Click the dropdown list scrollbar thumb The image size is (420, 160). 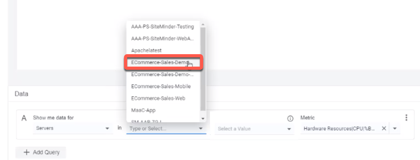pos(203,69)
